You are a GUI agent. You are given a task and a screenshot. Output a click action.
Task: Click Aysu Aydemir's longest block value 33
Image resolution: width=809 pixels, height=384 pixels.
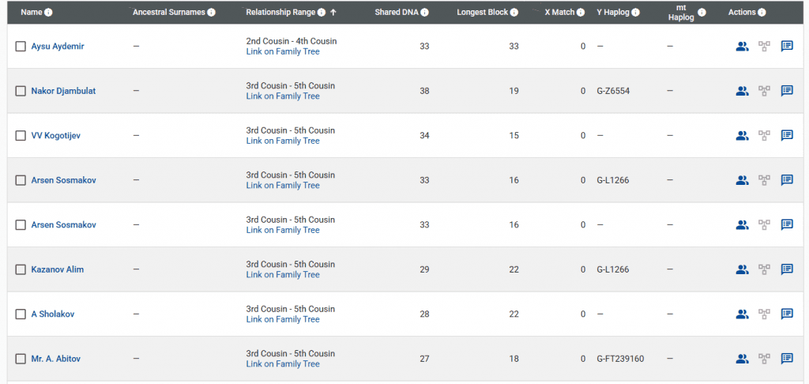(x=514, y=47)
